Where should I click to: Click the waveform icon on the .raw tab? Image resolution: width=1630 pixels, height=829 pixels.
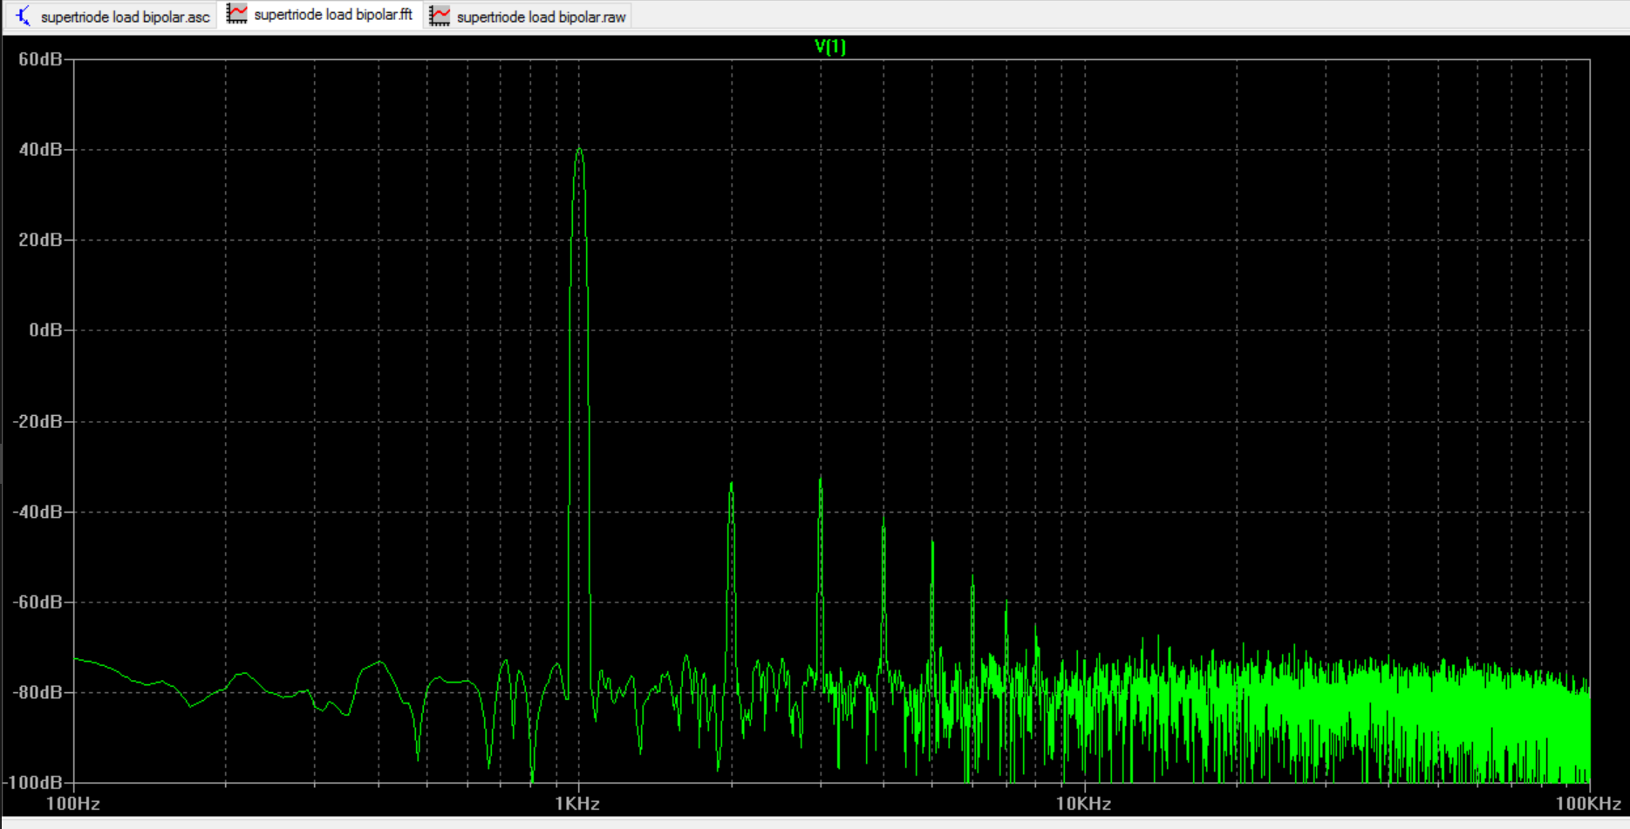(440, 16)
